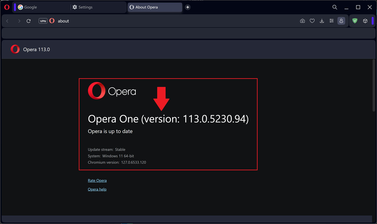Click the purple sidebar strip at right
This screenshot has height=224, width=377.
(x=373, y=21)
